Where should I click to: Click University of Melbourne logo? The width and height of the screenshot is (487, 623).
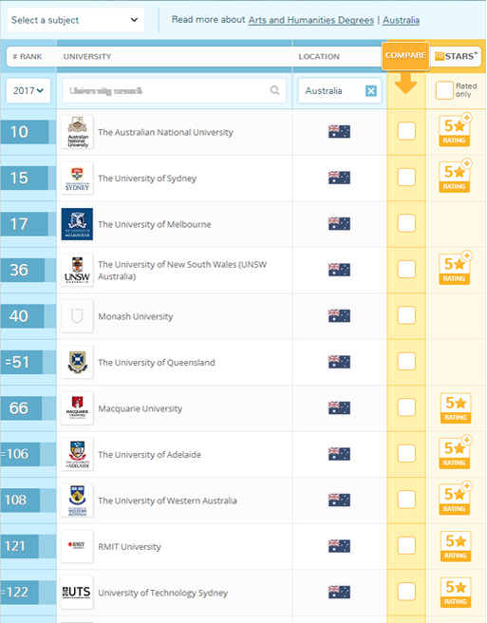(x=77, y=224)
